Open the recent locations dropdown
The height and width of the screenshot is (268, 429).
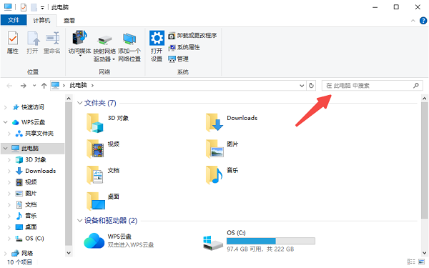pyautogui.click(x=34, y=86)
